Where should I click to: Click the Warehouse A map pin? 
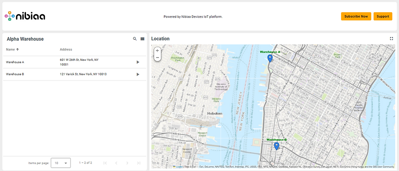270,58
